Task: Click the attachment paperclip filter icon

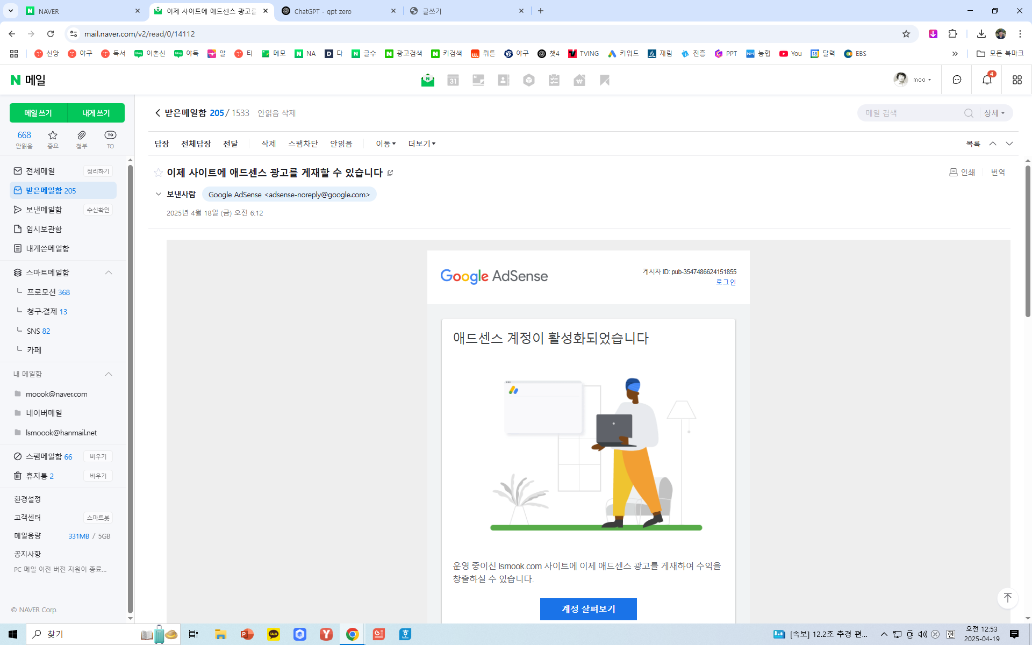Action: 81,135
